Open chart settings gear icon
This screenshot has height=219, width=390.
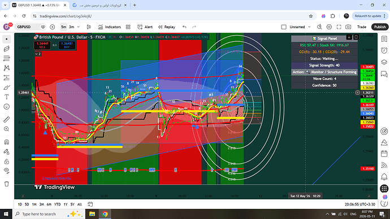click(x=329, y=27)
